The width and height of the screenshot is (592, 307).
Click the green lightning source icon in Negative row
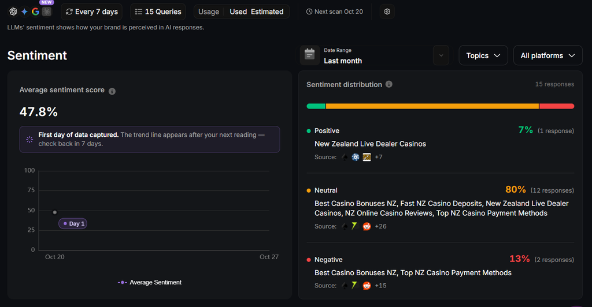coord(354,285)
